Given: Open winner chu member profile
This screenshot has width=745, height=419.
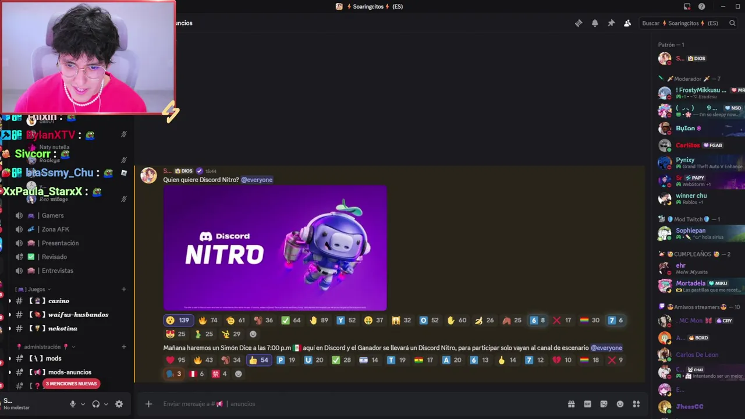Looking at the screenshot, I should pyautogui.click(x=701, y=198).
